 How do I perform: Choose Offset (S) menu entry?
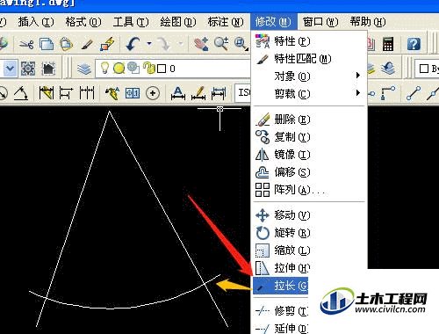click(x=309, y=172)
